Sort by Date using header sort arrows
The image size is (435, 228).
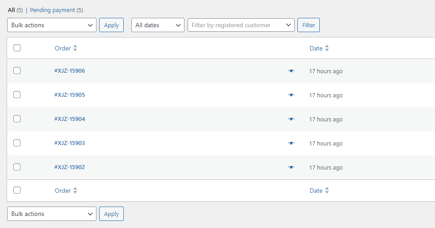327,48
